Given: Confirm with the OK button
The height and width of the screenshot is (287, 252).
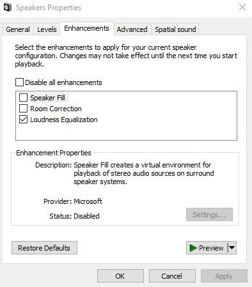Looking at the screenshot, I should pos(120,276).
